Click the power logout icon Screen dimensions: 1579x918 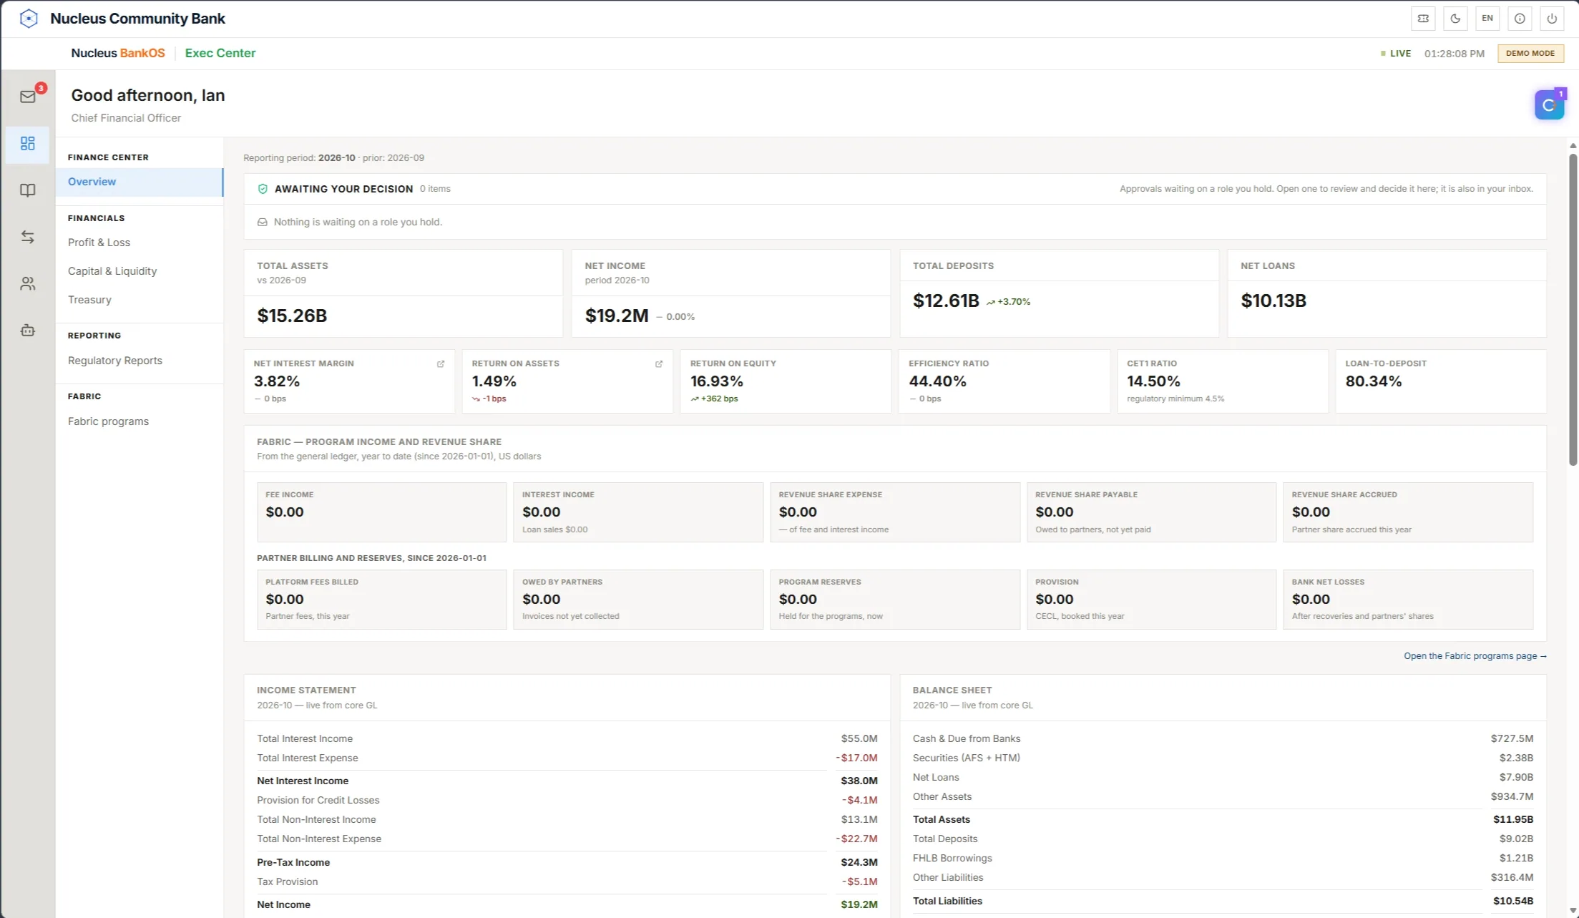pos(1552,19)
